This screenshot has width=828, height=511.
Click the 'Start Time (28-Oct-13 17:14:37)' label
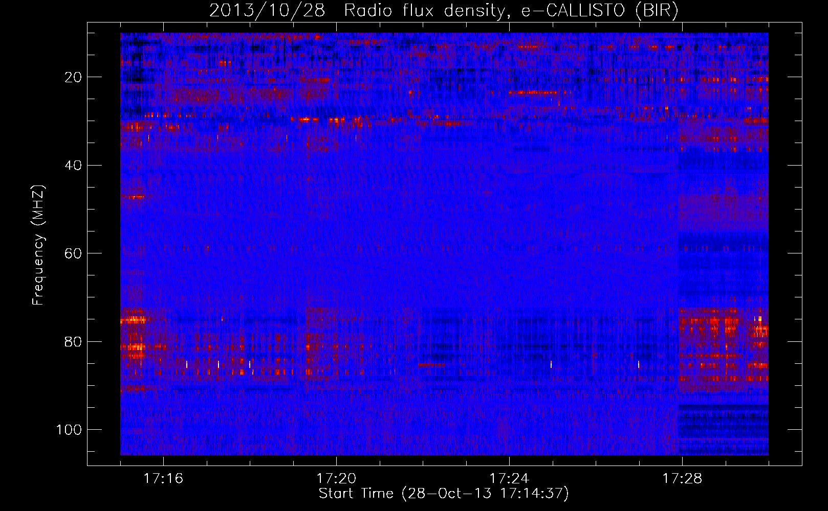click(x=444, y=494)
